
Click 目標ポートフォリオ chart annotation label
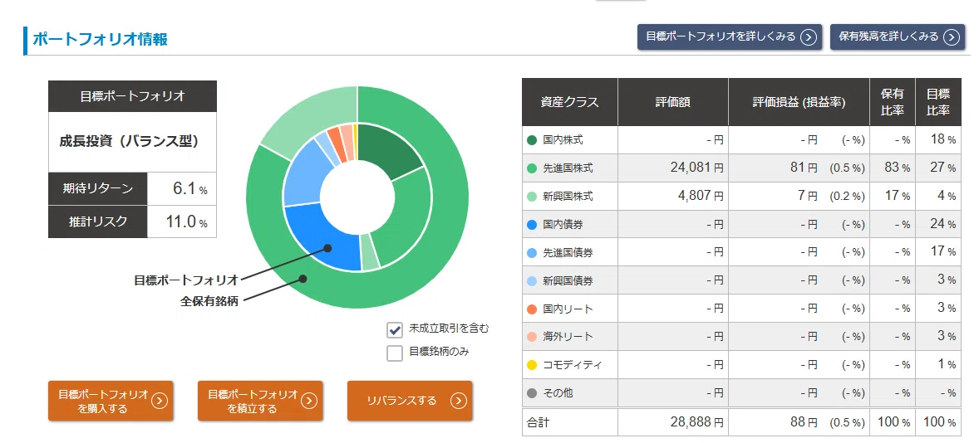tap(186, 279)
